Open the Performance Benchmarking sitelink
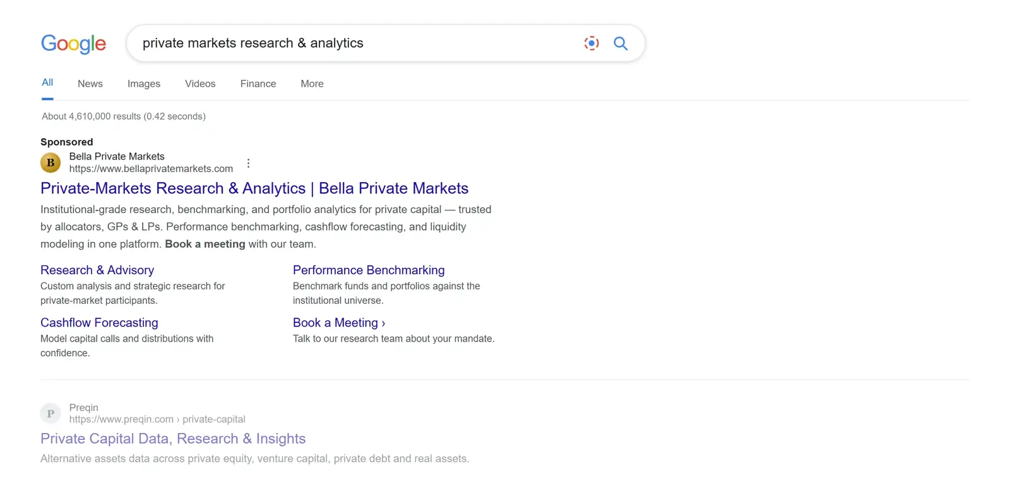This screenshot has width=1010, height=496. coord(369,270)
